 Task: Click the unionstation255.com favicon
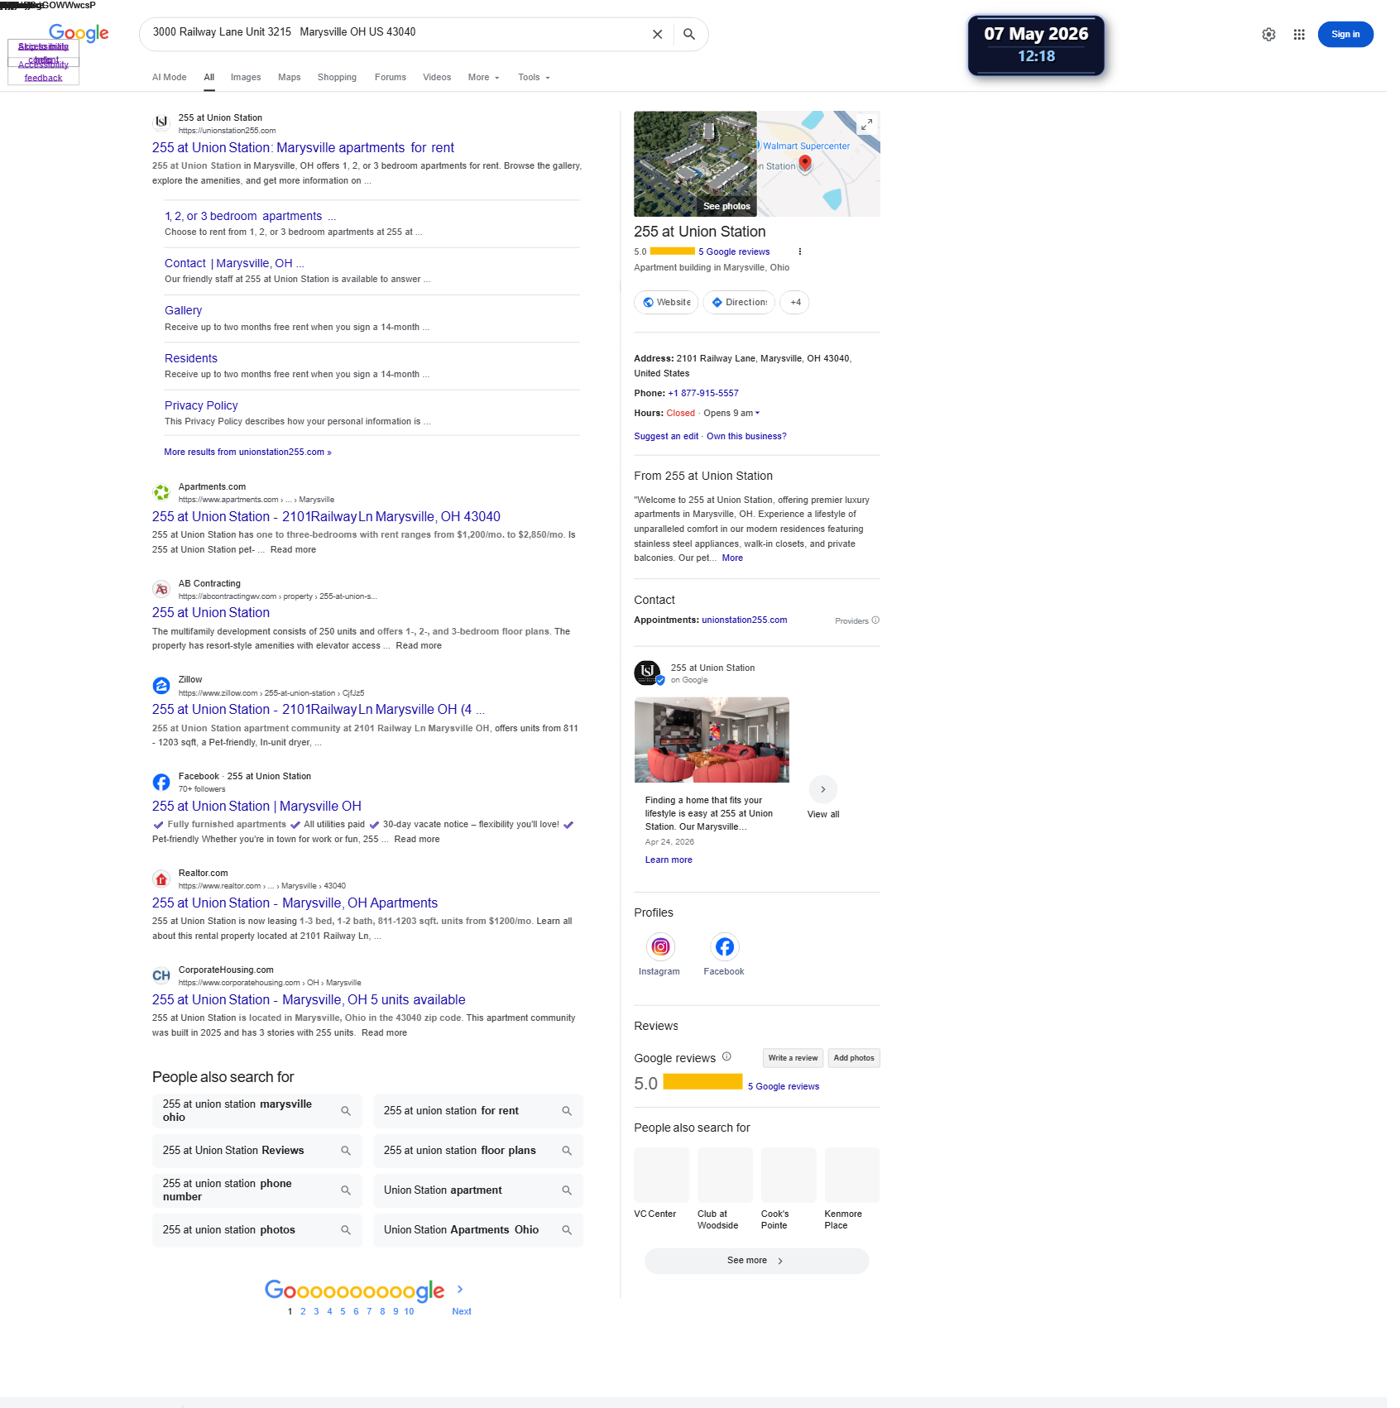(x=161, y=123)
